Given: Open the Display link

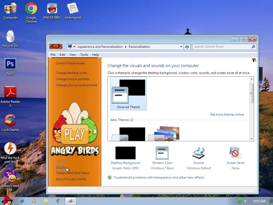Looking at the screenshot, I should (61, 167).
